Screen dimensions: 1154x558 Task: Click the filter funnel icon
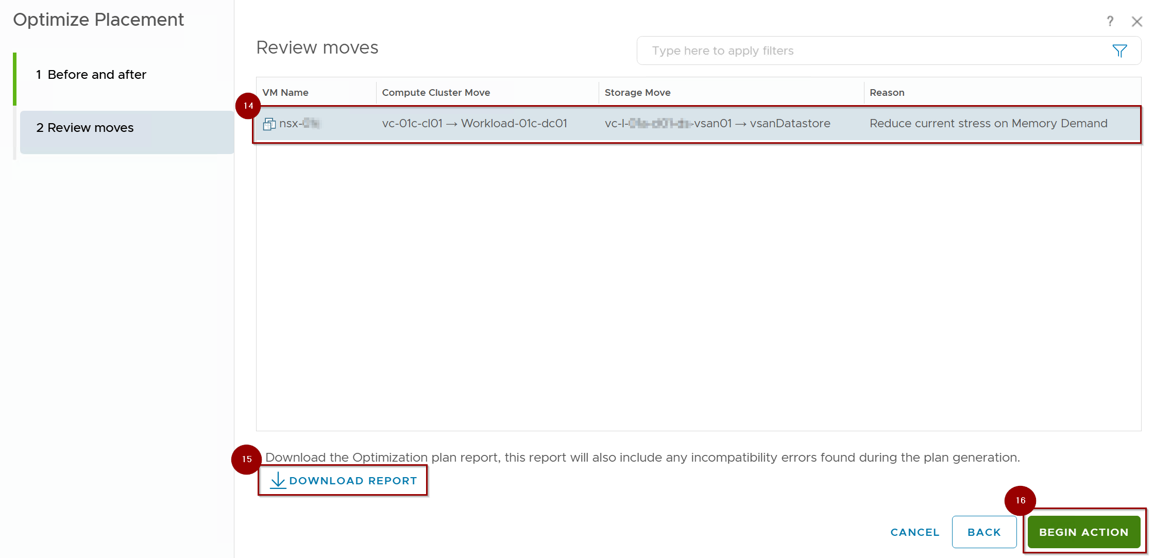click(1119, 50)
